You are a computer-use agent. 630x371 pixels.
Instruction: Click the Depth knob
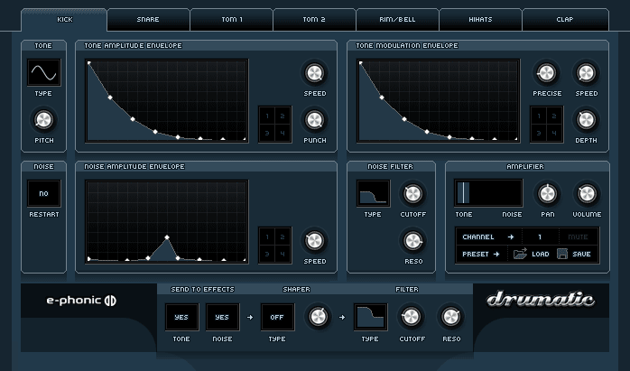coord(586,120)
